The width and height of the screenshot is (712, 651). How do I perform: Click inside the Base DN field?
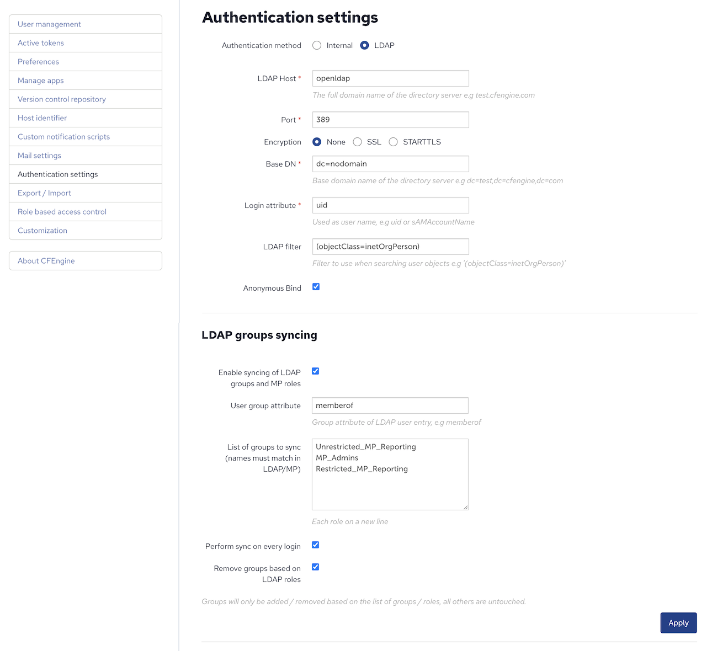(x=390, y=163)
